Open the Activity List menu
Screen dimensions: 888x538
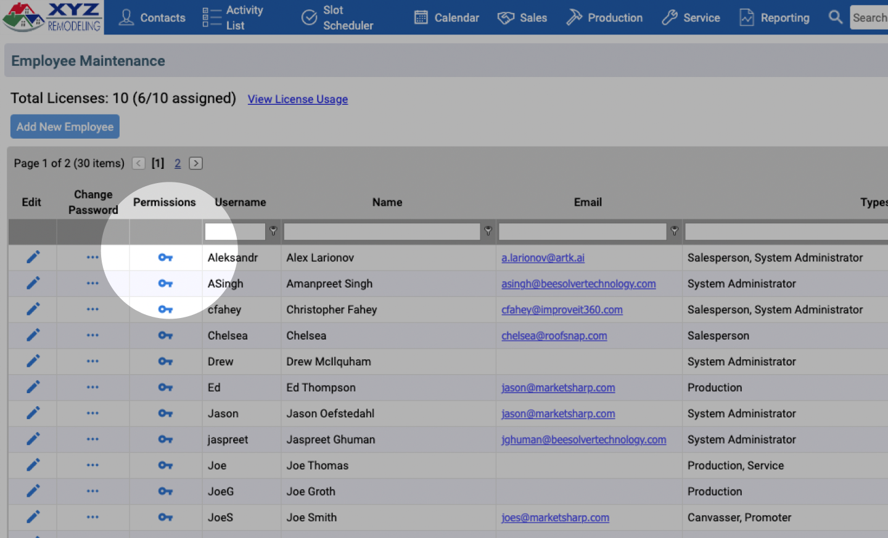(233, 17)
